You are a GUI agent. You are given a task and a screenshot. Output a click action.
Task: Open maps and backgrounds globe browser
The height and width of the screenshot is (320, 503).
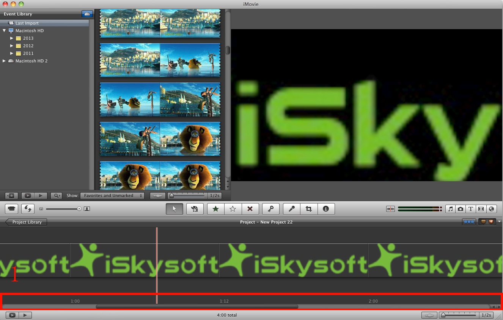tap(491, 209)
